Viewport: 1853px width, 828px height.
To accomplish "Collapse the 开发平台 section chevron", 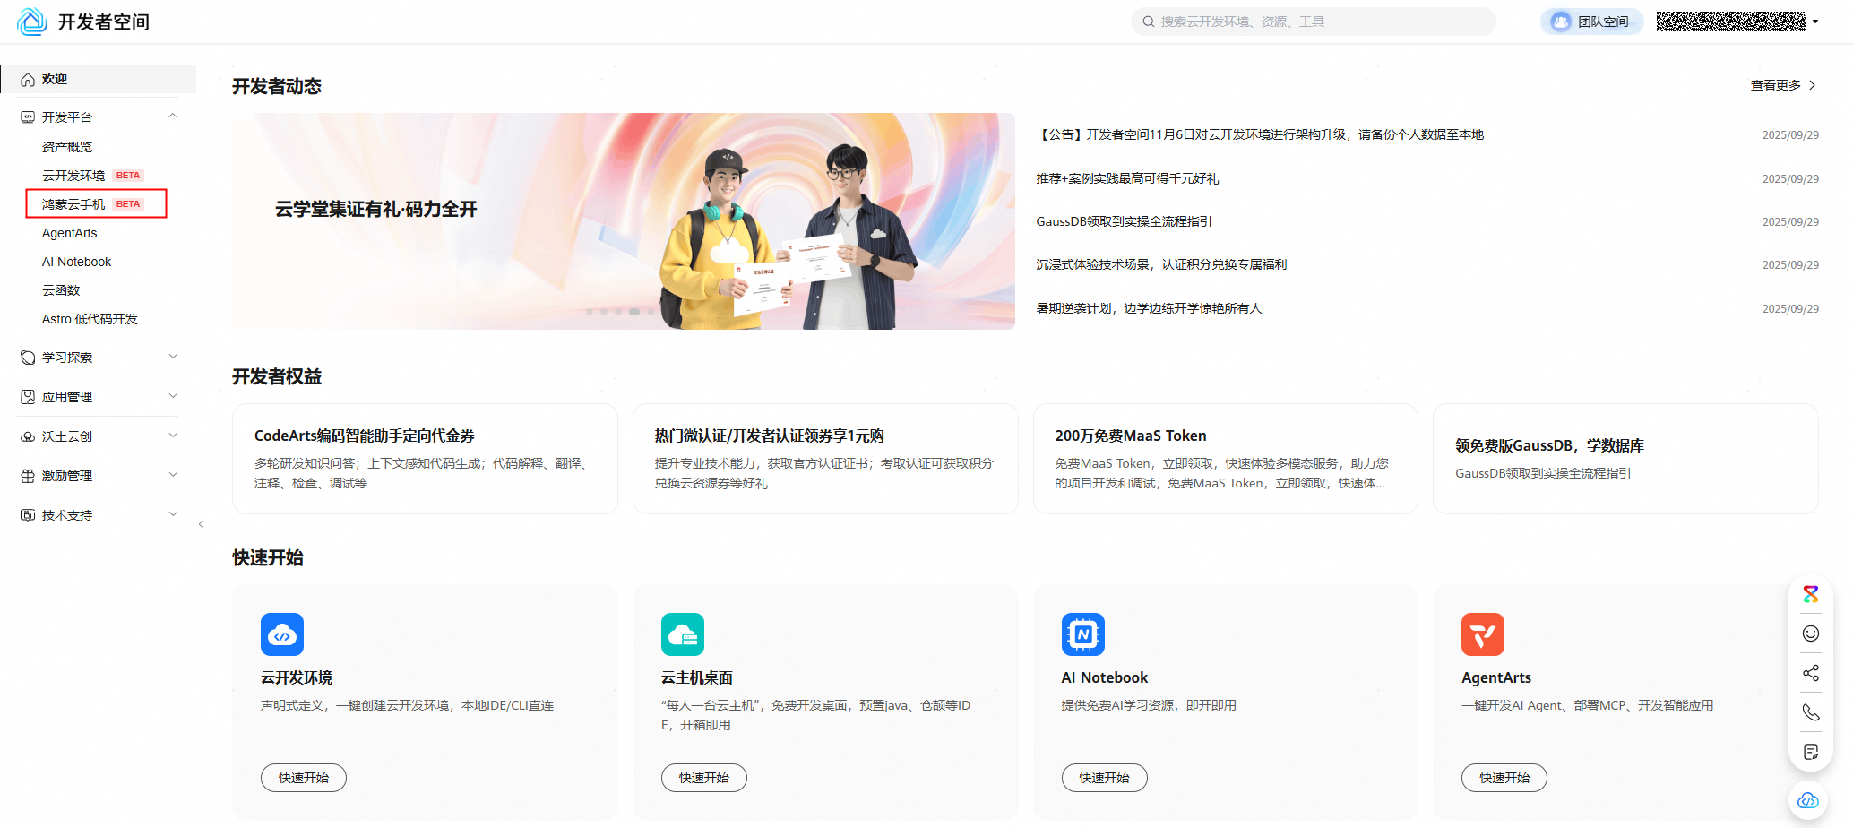I will (173, 116).
